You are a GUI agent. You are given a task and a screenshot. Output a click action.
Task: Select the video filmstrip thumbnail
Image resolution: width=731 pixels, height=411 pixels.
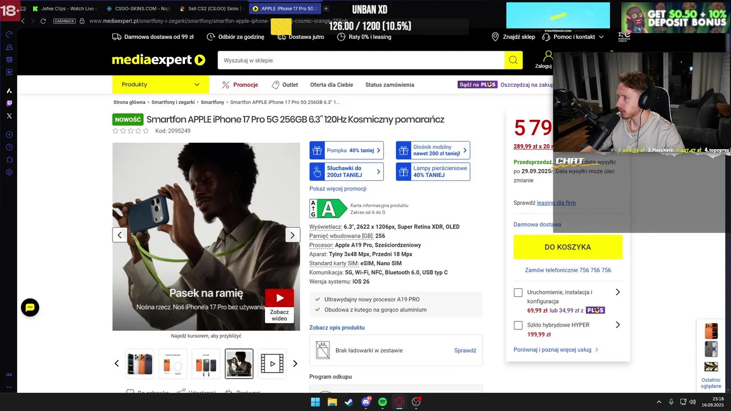[272, 364]
